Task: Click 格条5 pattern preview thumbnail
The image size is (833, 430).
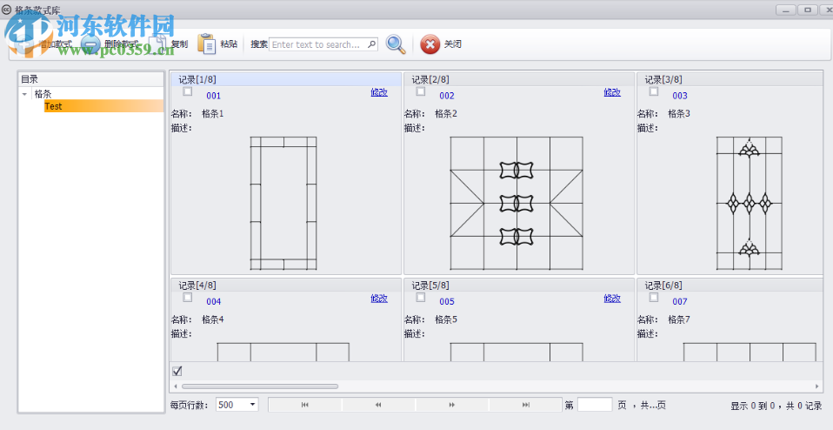Action: [516, 352]
